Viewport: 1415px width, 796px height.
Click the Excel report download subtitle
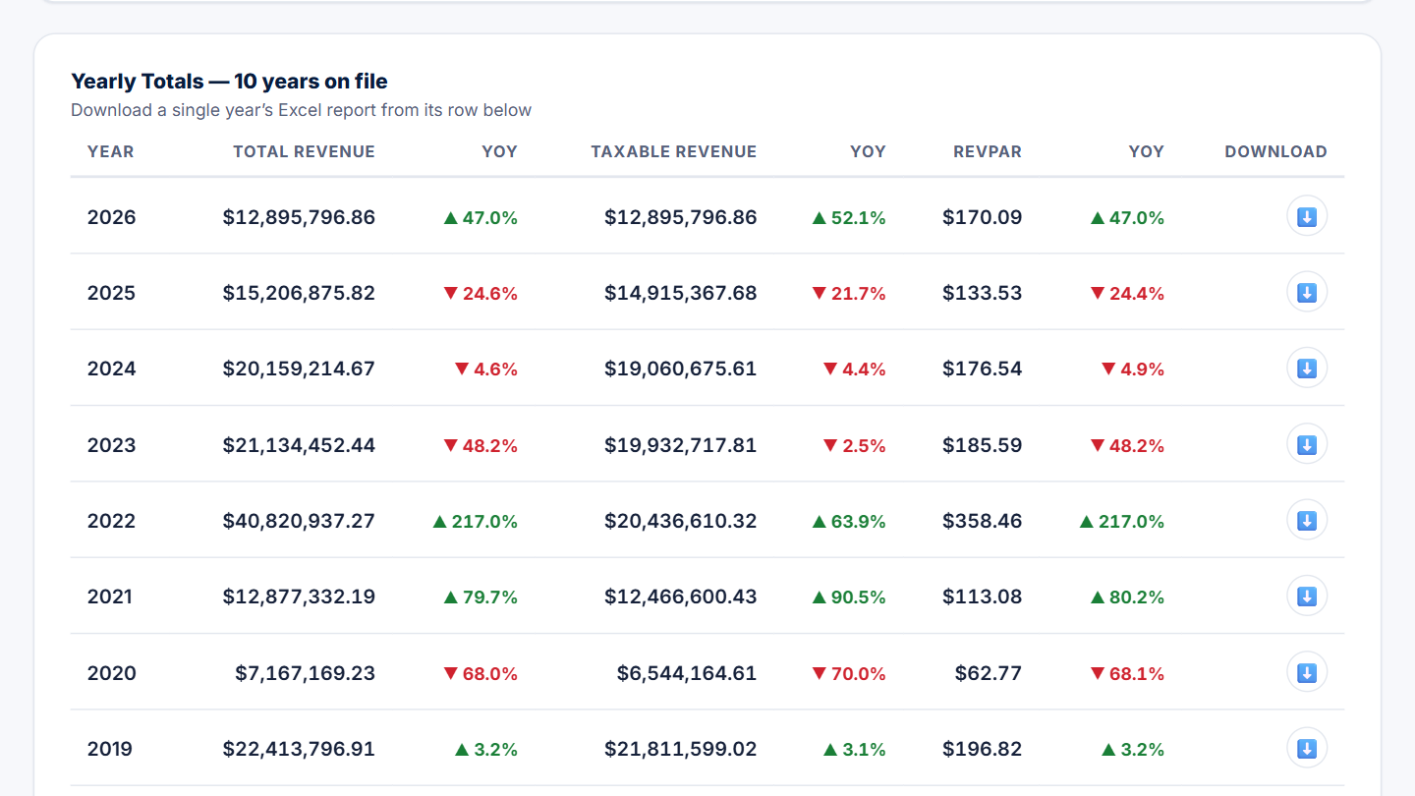coord(301,110)
